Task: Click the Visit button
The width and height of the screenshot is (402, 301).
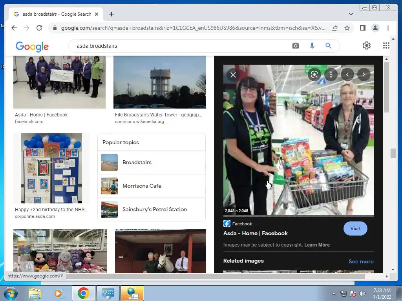Action: [x=355, y=228]
